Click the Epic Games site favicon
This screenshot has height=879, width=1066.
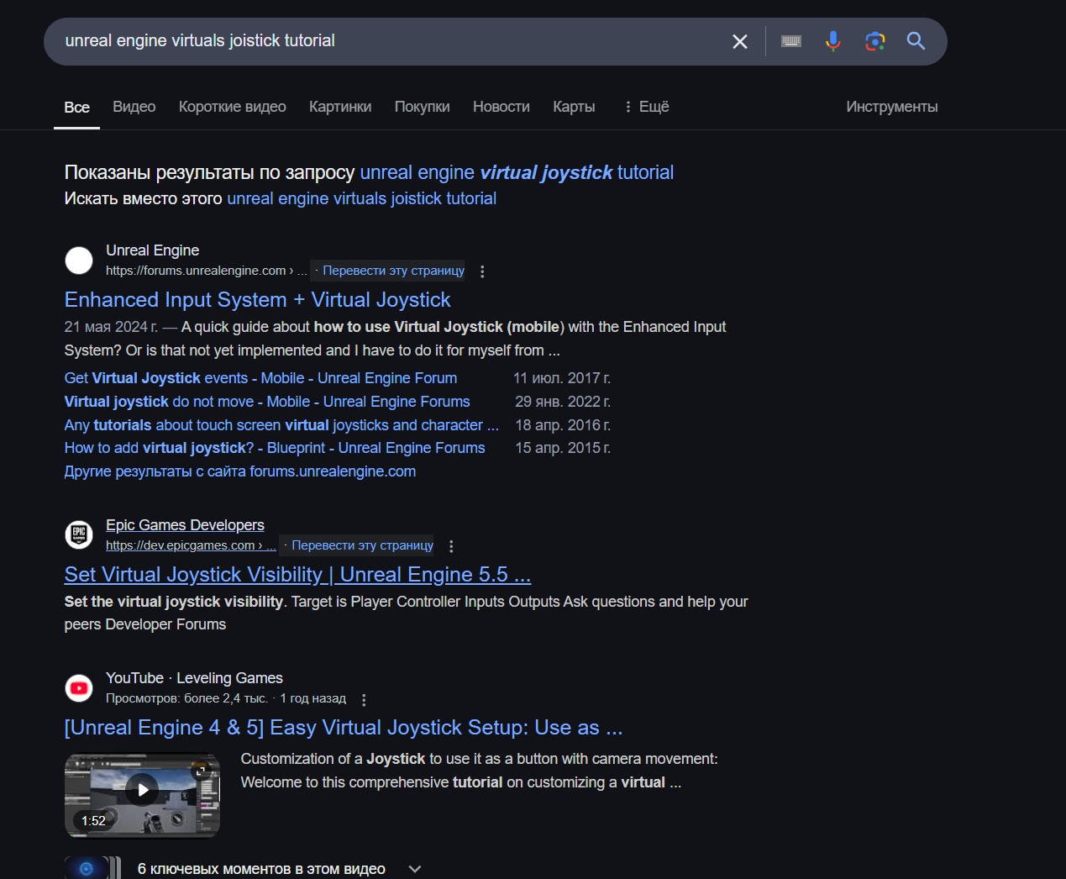(79, 535)
